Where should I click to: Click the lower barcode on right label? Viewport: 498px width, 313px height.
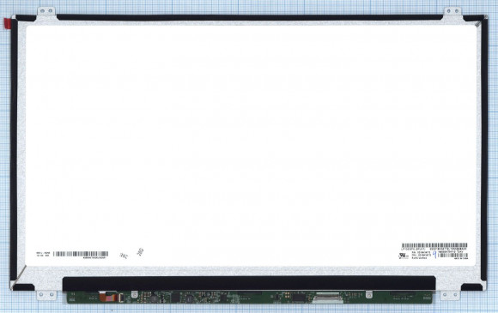click(x=452, y=256)
